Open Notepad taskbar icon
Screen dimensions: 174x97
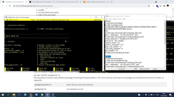click(42, 95)
